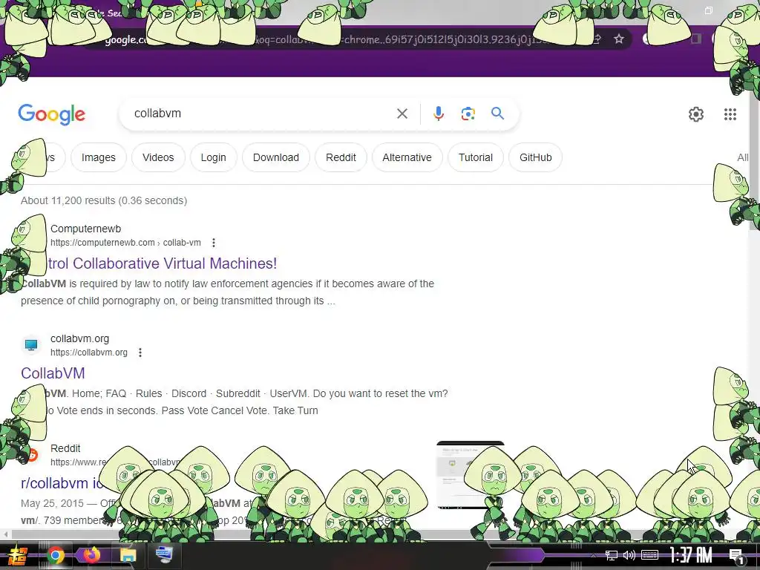
Task: Start voice search with the microphone icon
Action: coord(438,114)
